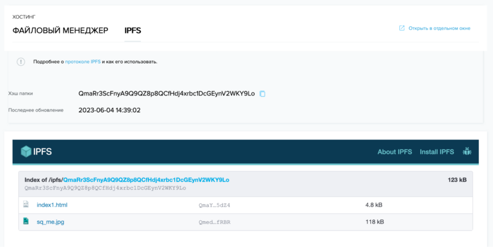Click the Qmed…fRBR short hash
The image size is (493, 247).
[x=214, y=222]
